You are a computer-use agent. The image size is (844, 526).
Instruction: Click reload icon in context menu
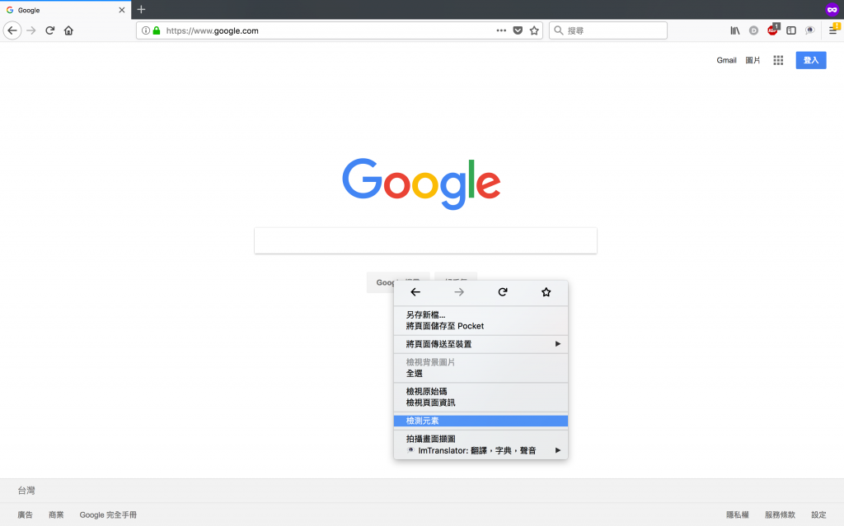(x=503, y=292)
